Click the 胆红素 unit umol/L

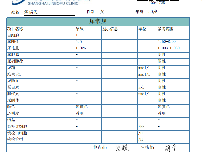click(144, 94)
